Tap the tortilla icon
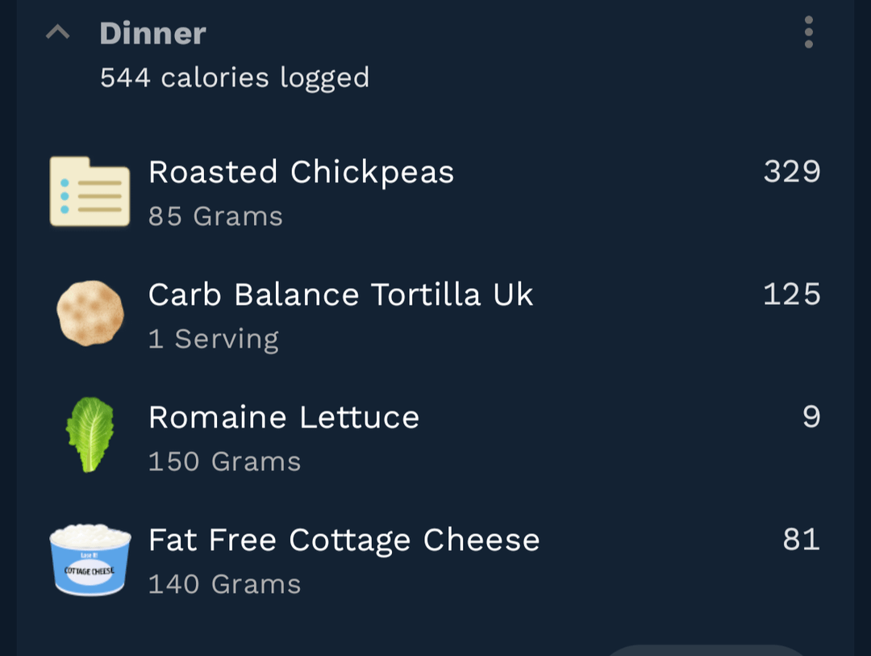The height and width of the screenshot is (656, 871). (90, 313)
